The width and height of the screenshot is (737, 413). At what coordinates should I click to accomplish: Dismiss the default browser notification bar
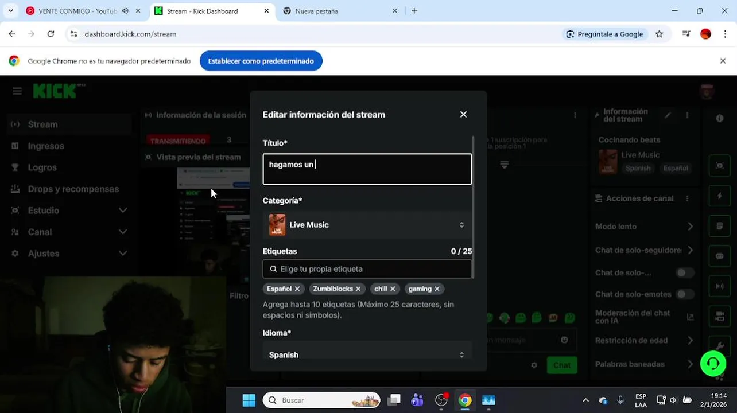723,61
